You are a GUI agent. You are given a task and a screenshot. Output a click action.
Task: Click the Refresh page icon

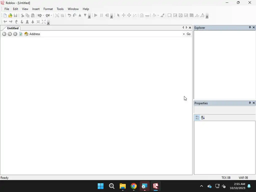pyautogui.click(x=21, y=34)
